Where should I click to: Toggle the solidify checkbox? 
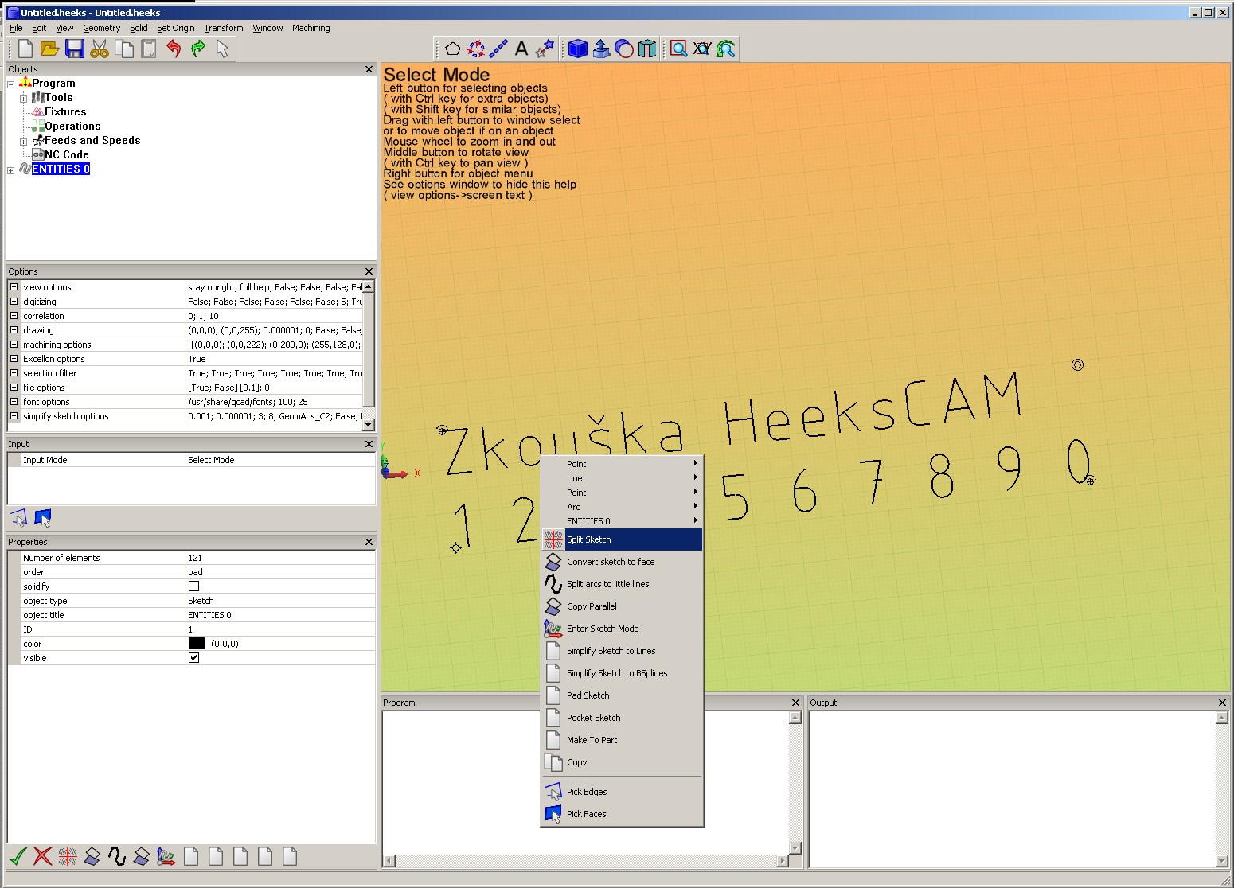(x=193, y=586)
